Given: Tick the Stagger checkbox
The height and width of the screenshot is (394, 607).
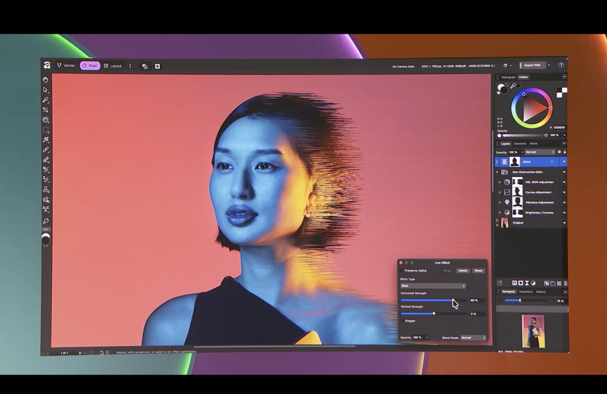Looking at the screenshot, I should pos(401,321).
